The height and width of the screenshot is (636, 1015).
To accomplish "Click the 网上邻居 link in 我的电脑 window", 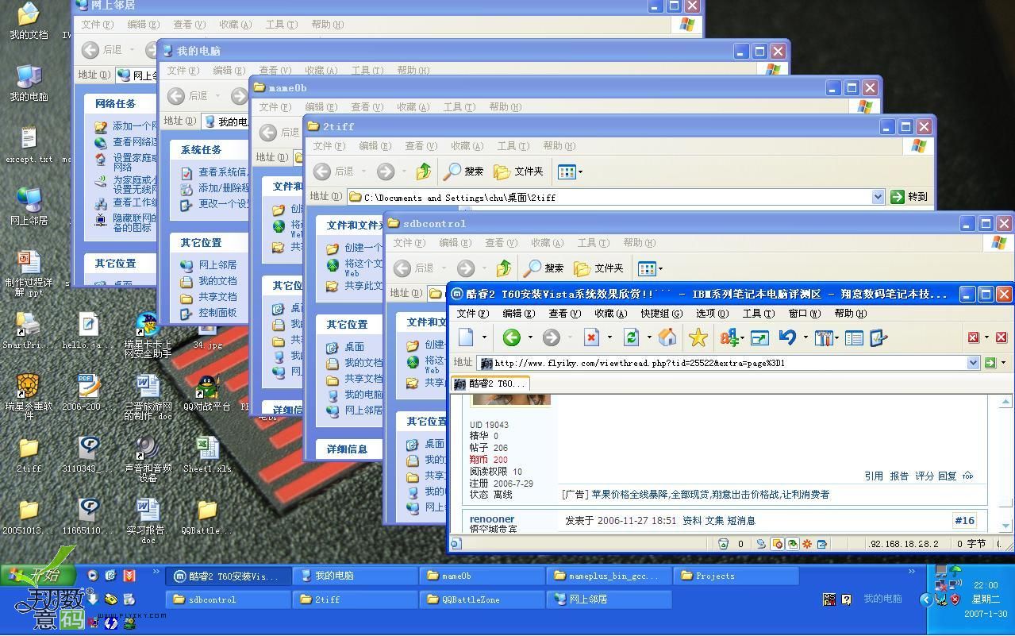I will coord(217,265).
